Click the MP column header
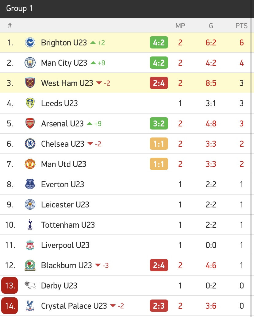 point(180,26)
